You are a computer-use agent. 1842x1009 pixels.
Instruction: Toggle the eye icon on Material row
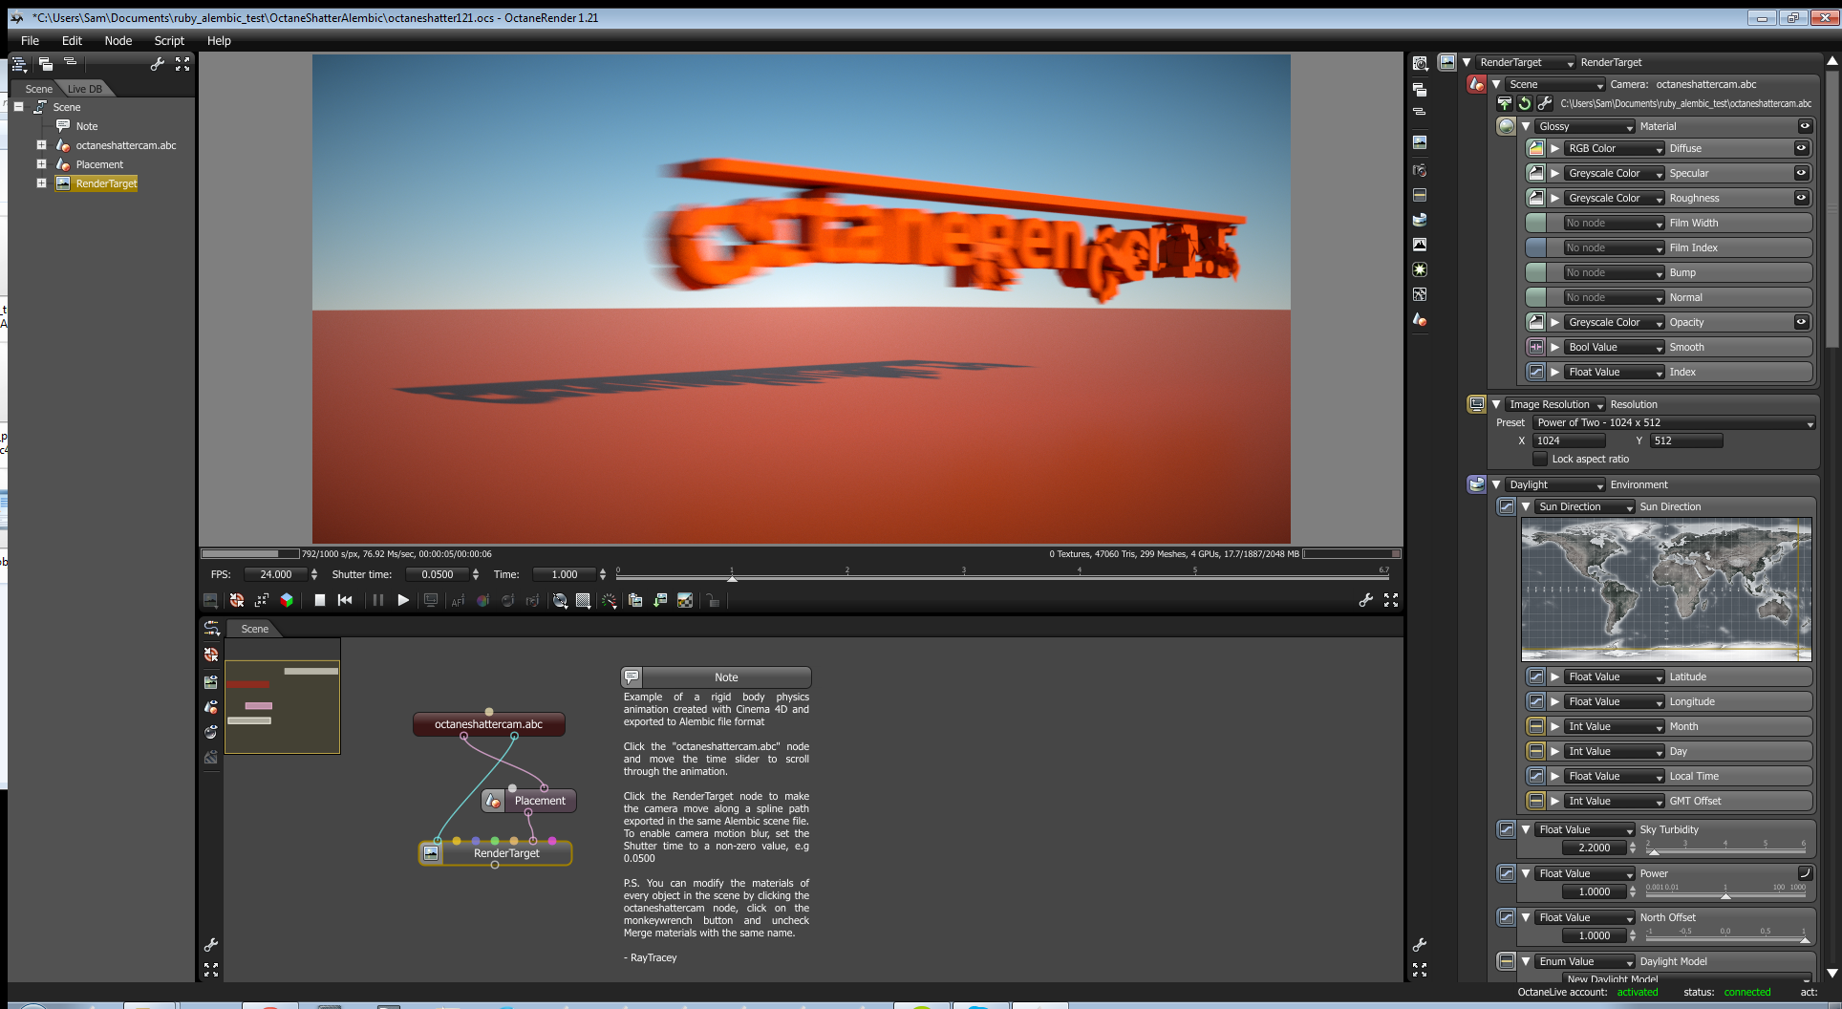1805,126
